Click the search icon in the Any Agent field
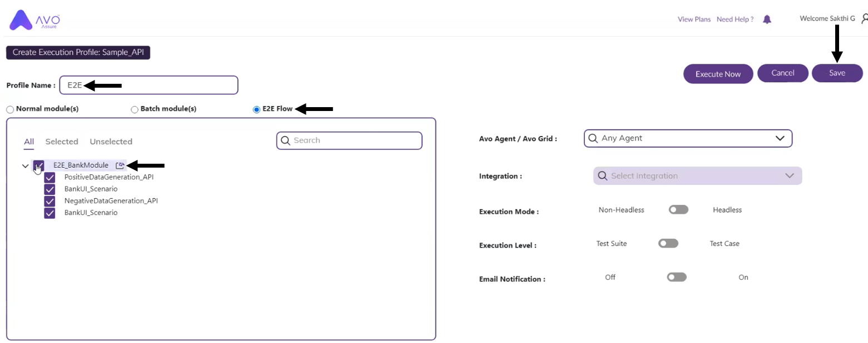Image resolution: width=868 pixels, height=343 pixels. pyautogui.click(x=593, y=138)
